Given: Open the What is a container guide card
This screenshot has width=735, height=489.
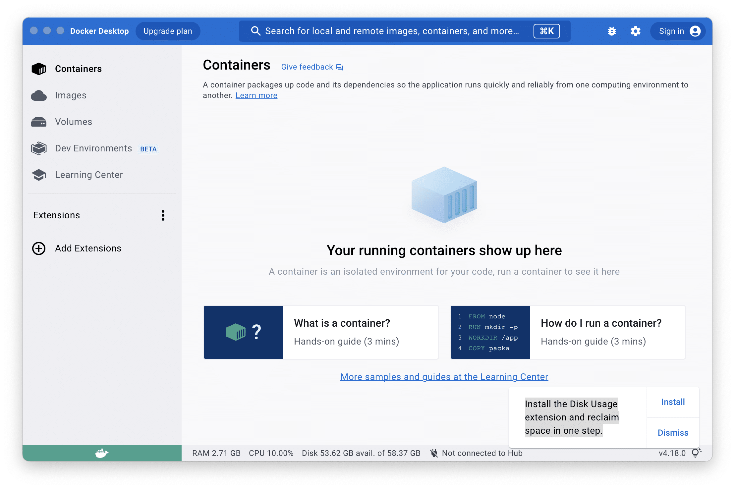Looking at the screenshot, I should pos(321,332).
